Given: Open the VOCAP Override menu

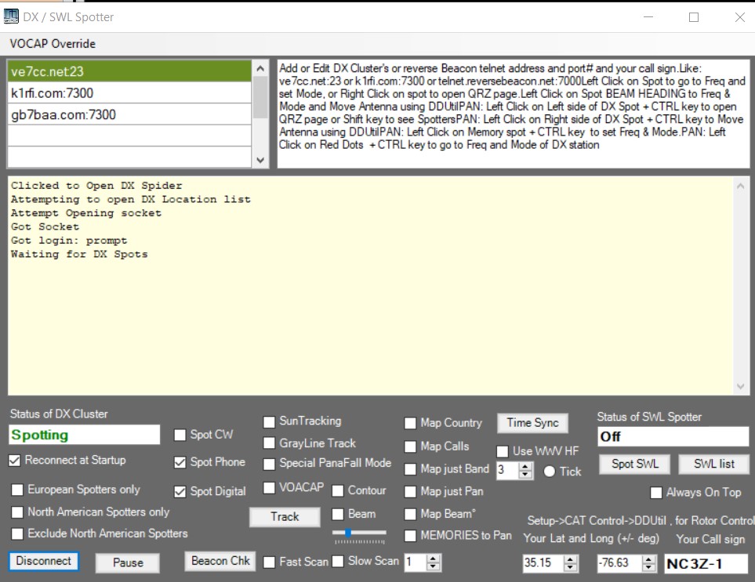Looking at the screenshot, I should point(53,43).
